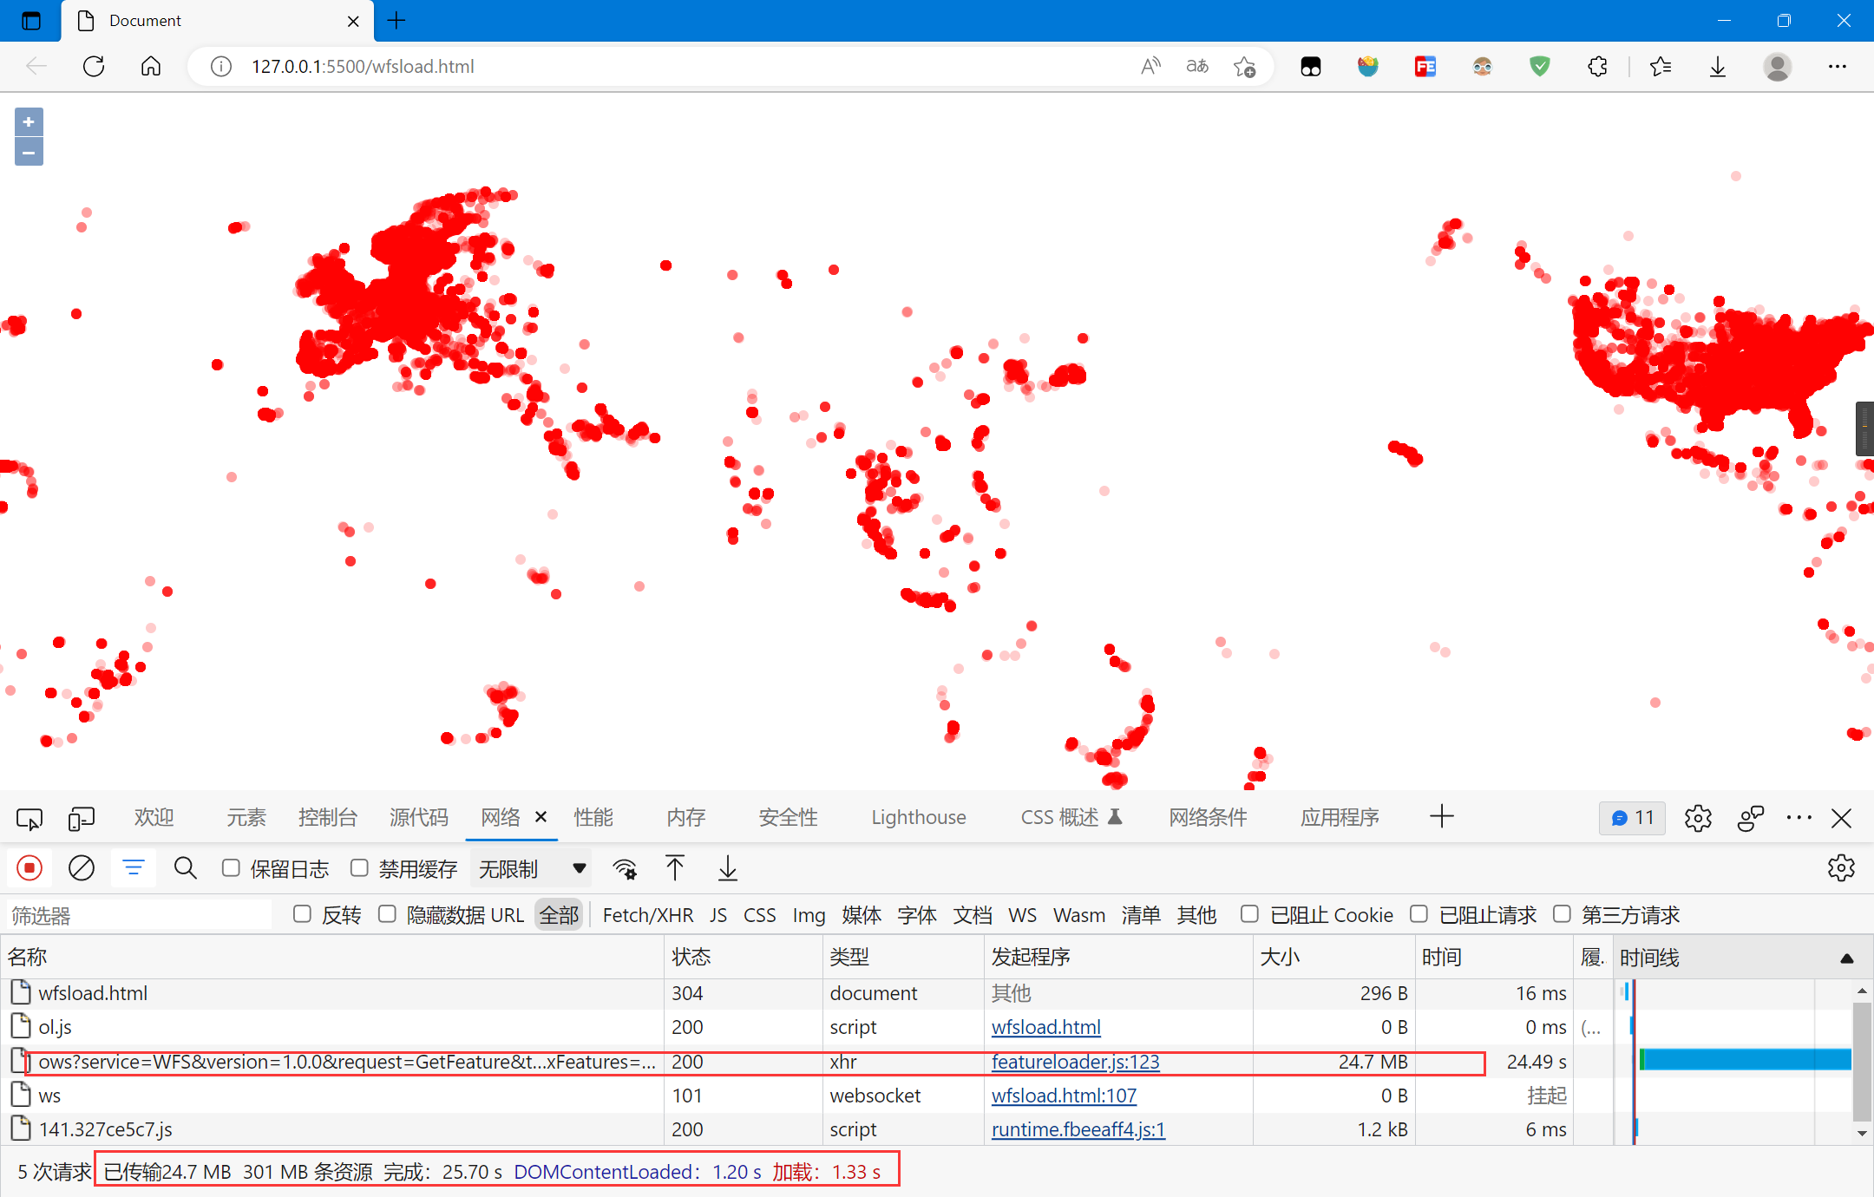1874x1197 pixels.
Task: Filter requests by Img type
Action: pos(809,915)
